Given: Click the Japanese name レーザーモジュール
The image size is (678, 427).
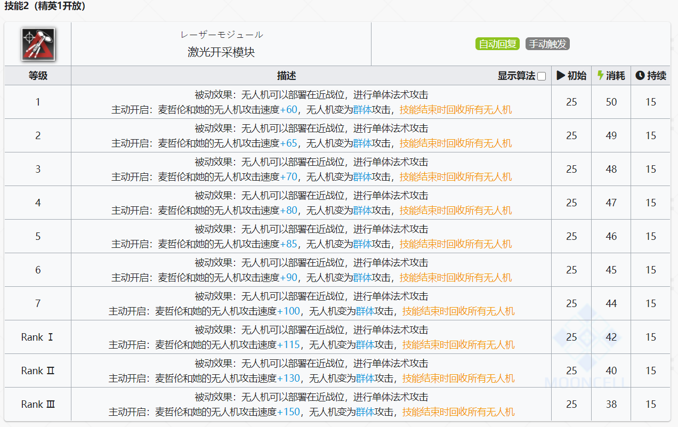Looking at the screenshot, I should coord(221,35).
